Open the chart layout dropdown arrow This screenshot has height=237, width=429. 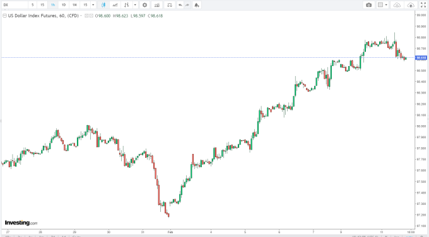(386, 5)
